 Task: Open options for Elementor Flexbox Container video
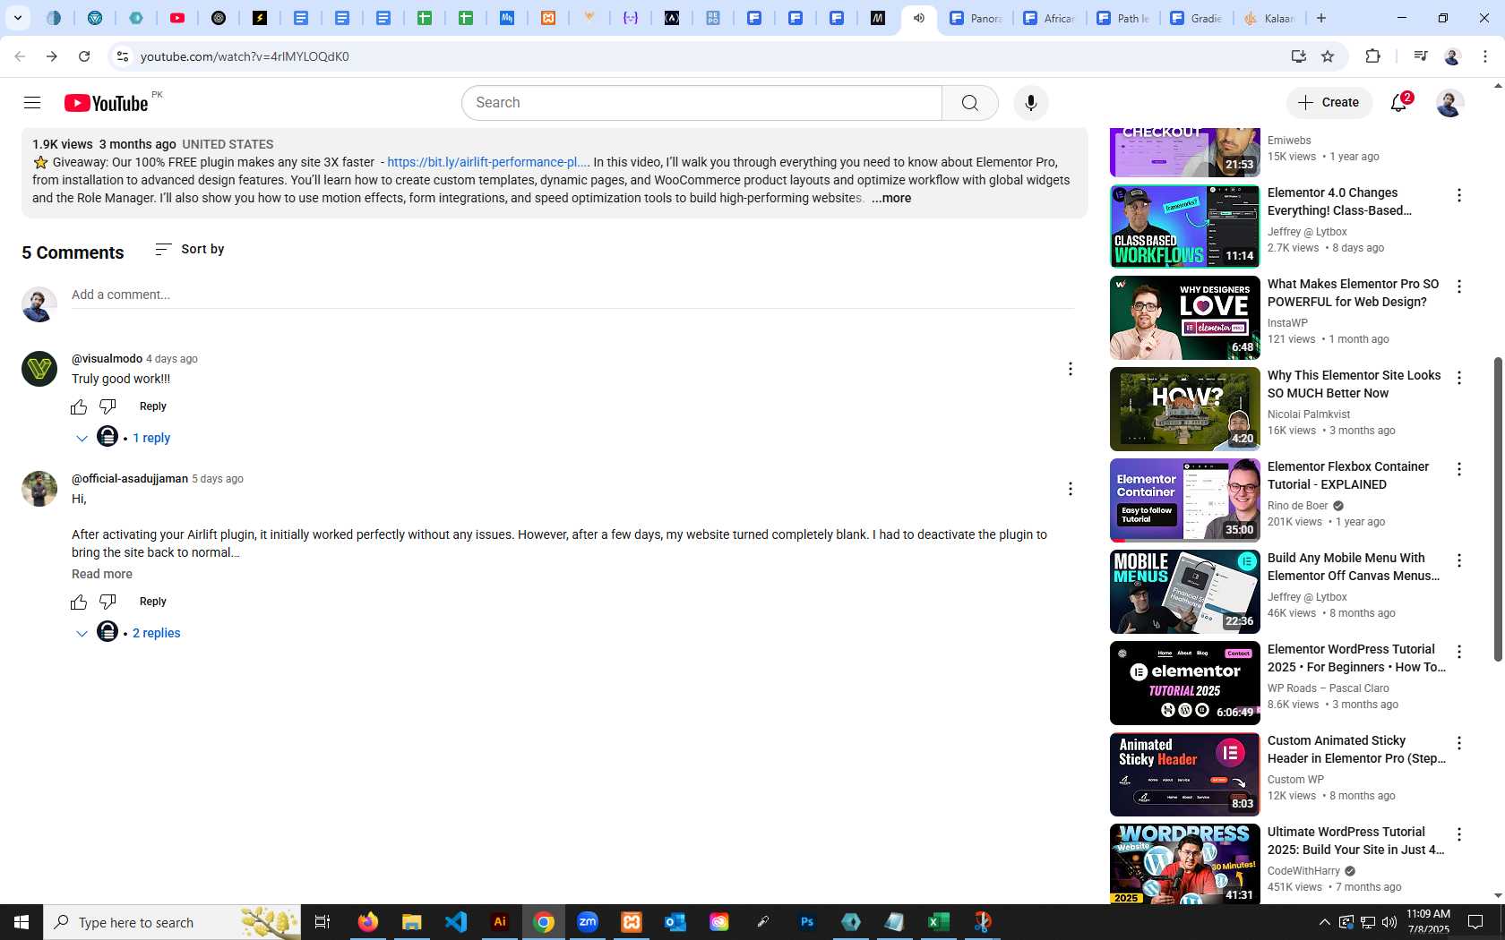[1458, 469]
